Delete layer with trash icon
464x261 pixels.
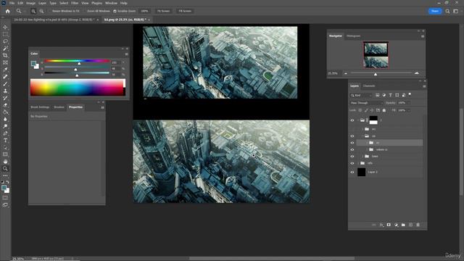tap(418, 225)
